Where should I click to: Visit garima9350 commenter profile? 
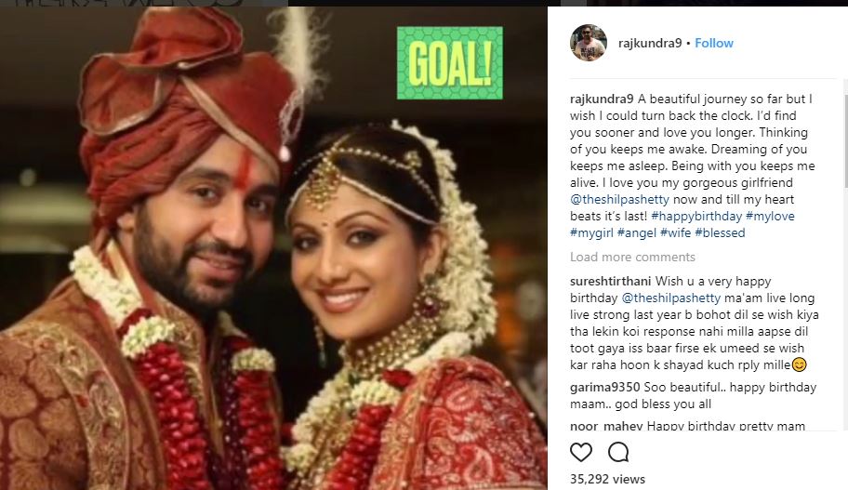click(604, 387)
